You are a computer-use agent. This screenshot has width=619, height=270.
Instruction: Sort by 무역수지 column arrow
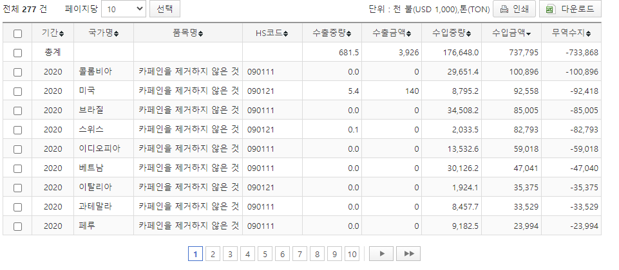589,33
